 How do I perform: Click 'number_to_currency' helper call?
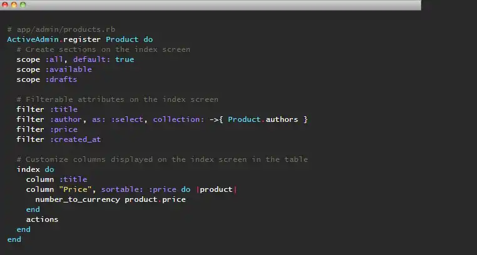click(x=78, y=199)
